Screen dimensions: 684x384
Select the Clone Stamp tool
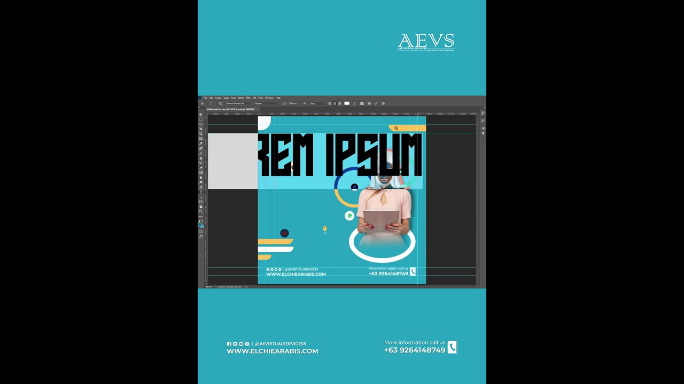(201, 158)
